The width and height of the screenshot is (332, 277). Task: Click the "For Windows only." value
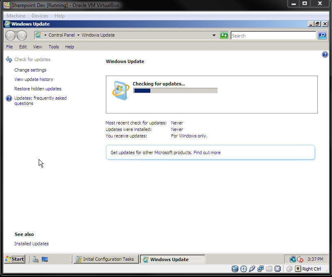click(189, 136)
